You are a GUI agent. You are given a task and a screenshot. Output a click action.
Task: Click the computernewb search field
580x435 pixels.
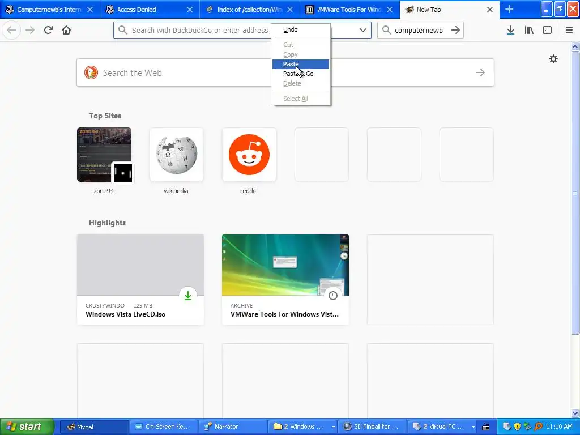coord(420,30)
